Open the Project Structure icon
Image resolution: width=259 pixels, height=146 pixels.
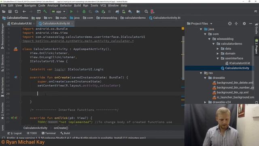pos(138,12)
